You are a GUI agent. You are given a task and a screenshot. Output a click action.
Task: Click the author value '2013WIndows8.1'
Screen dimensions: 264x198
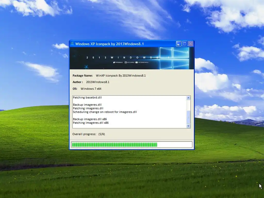coord(98,82)
